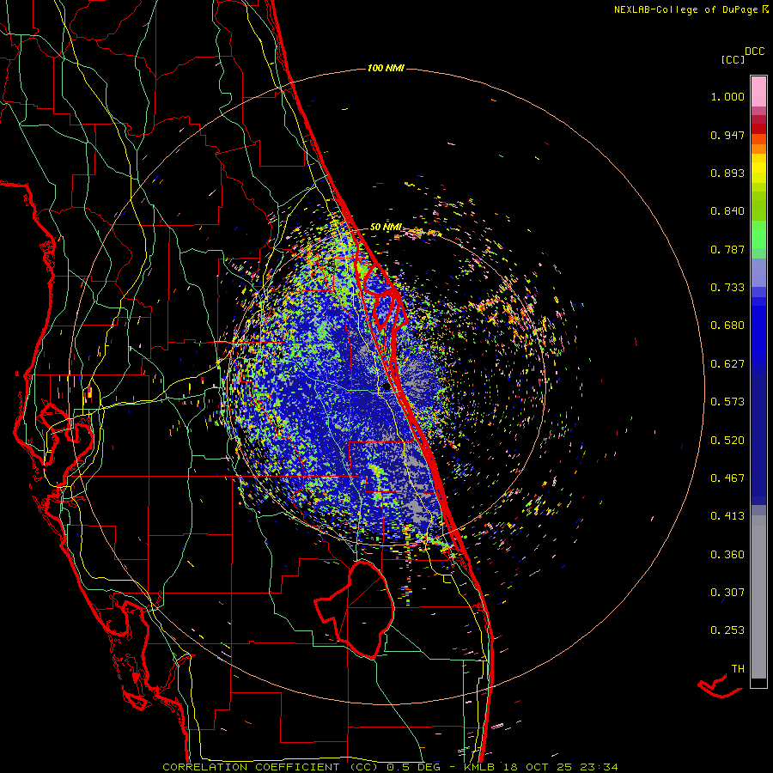Click the KMLB radar site identifier

[x=481, y=767]
